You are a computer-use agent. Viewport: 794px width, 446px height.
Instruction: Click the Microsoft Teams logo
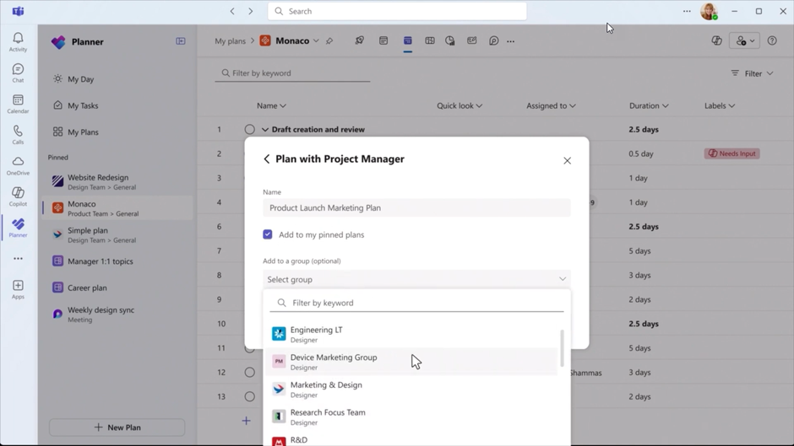19,11
